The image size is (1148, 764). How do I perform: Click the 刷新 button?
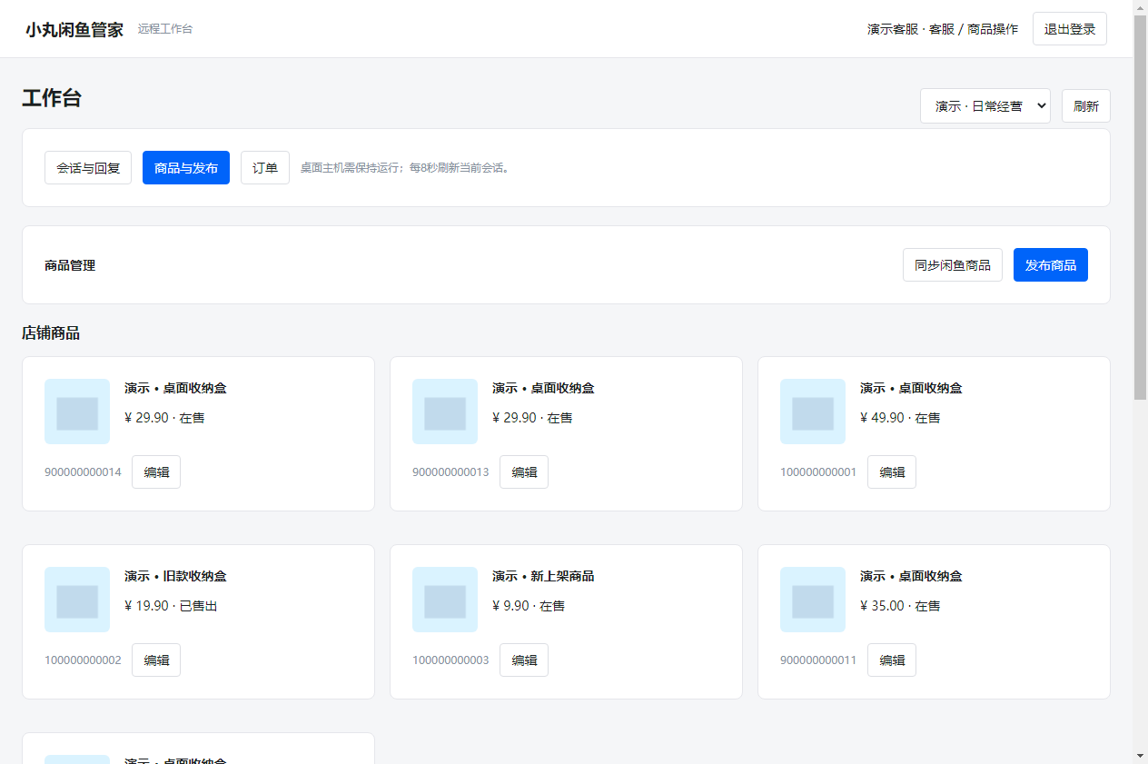pyautogui.click(x=1086, y=106)
